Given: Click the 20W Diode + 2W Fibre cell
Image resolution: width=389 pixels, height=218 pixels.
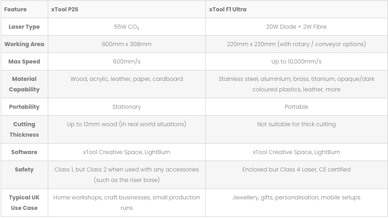Looking at the screenshot, I should 297,27.
